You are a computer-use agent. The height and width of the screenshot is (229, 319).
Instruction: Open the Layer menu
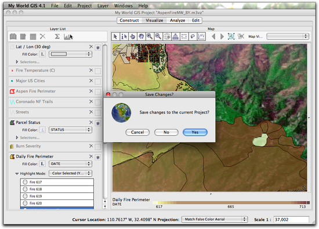103,6
